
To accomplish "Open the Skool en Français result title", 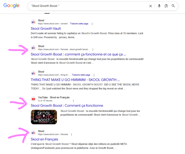I will point(44,139).
